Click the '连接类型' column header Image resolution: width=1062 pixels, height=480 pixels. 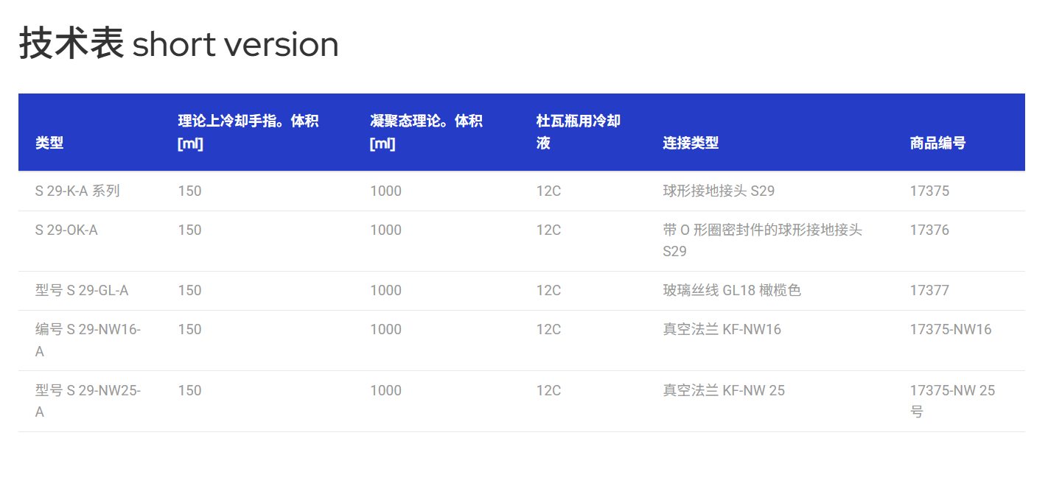(691, 143)
